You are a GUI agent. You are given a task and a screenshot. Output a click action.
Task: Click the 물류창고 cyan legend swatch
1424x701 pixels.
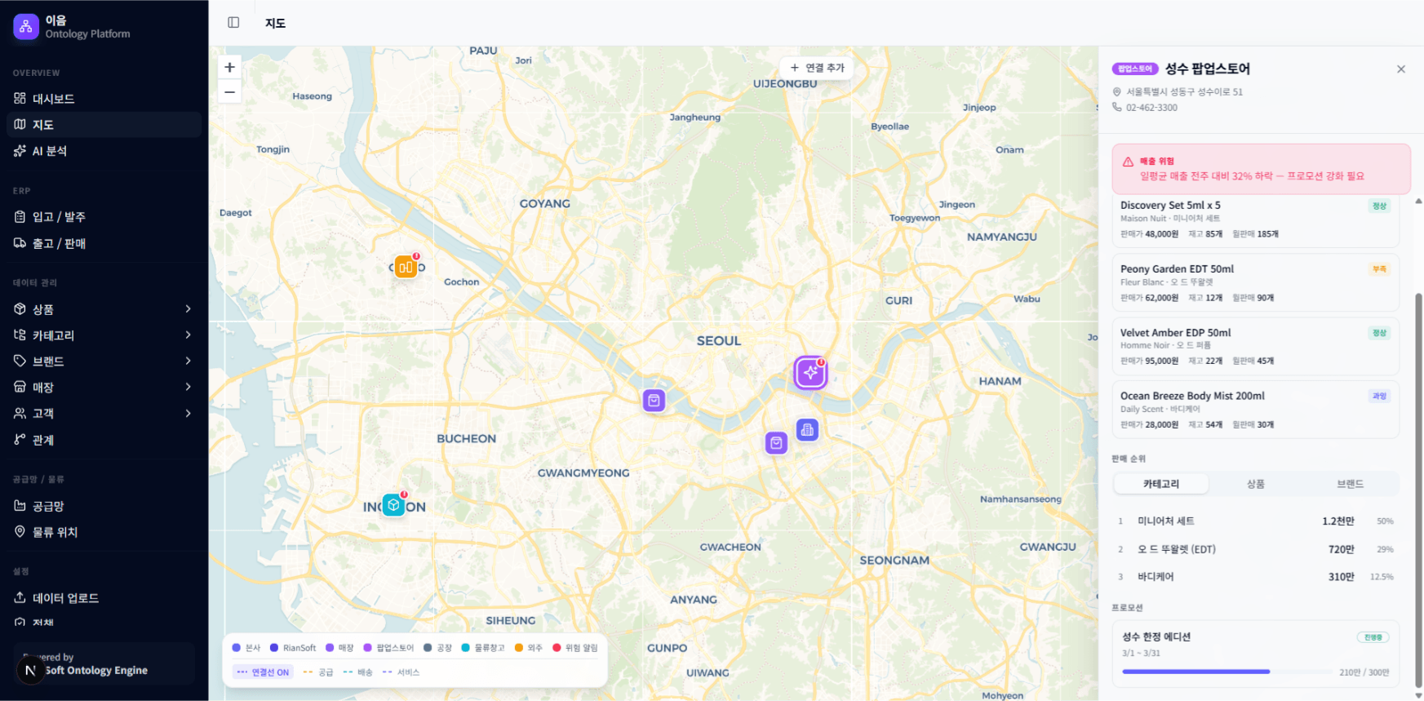(465, 648)
